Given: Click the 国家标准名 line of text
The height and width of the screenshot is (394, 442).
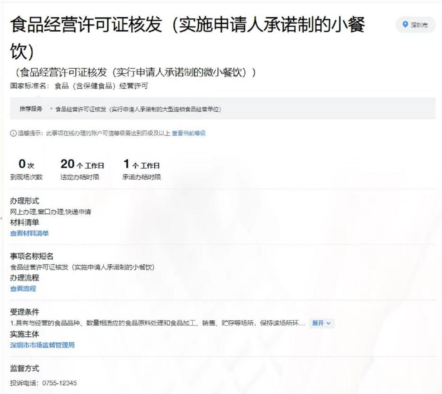Looking at the screenshot, I should pyautogui.click(x=79, y=86).
